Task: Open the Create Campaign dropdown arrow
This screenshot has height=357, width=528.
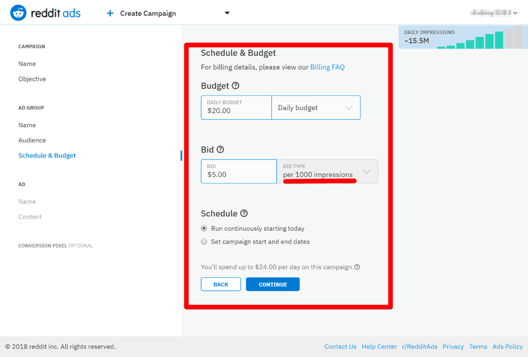Action: (x=227, y=13)
